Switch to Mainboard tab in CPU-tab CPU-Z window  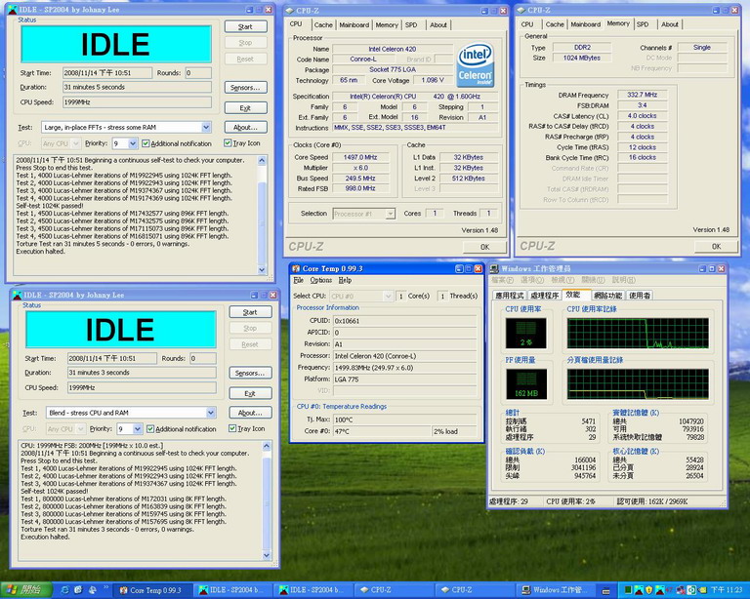(x=354, y=24)
